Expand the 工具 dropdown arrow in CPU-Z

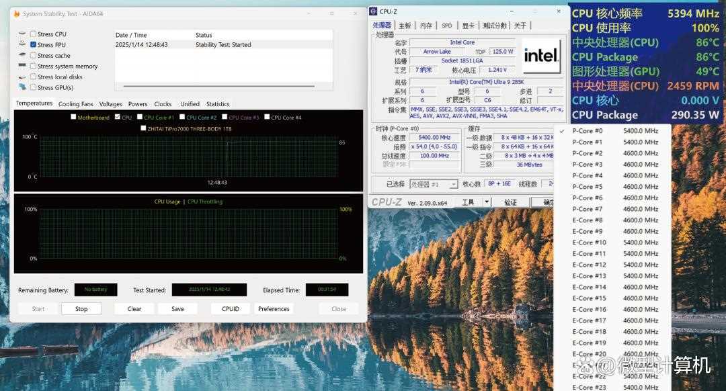[488, 202]
